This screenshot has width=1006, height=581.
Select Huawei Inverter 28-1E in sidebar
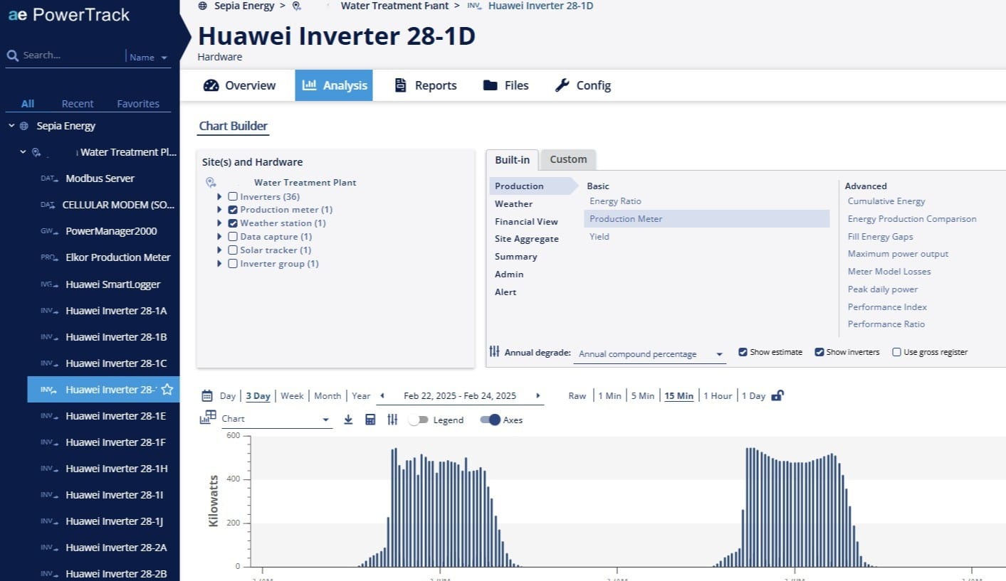[115, 416]
